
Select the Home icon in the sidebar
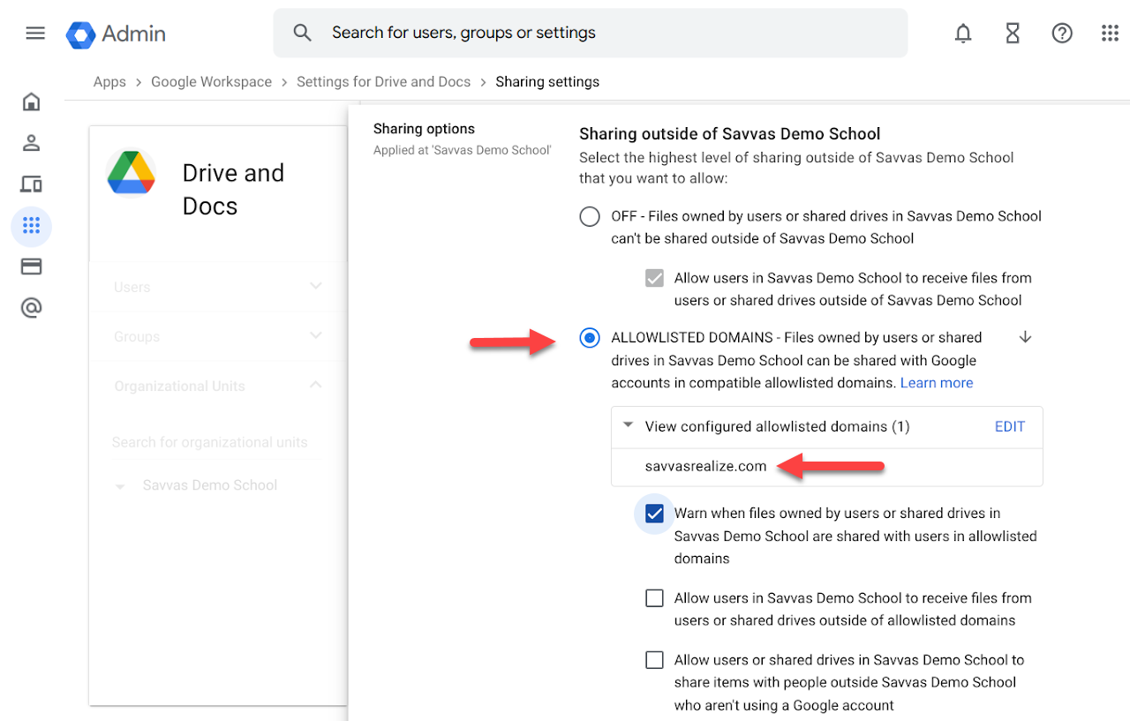coord(31,101)
